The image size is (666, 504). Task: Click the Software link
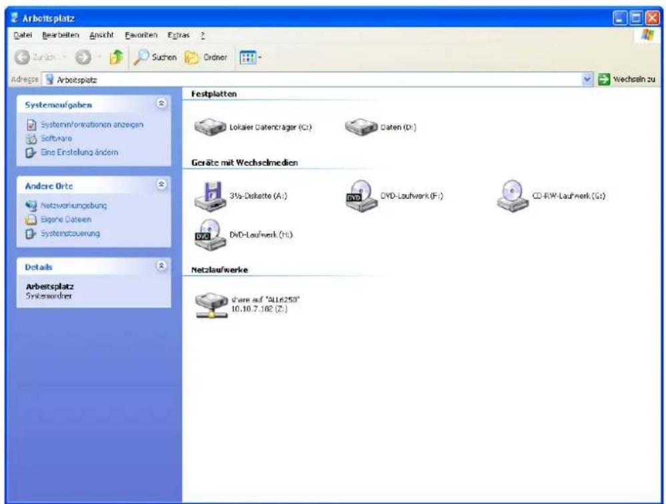(56, 139)
